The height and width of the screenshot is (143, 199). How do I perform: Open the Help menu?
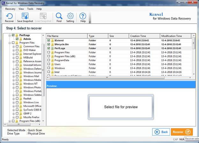pos(39,9)
